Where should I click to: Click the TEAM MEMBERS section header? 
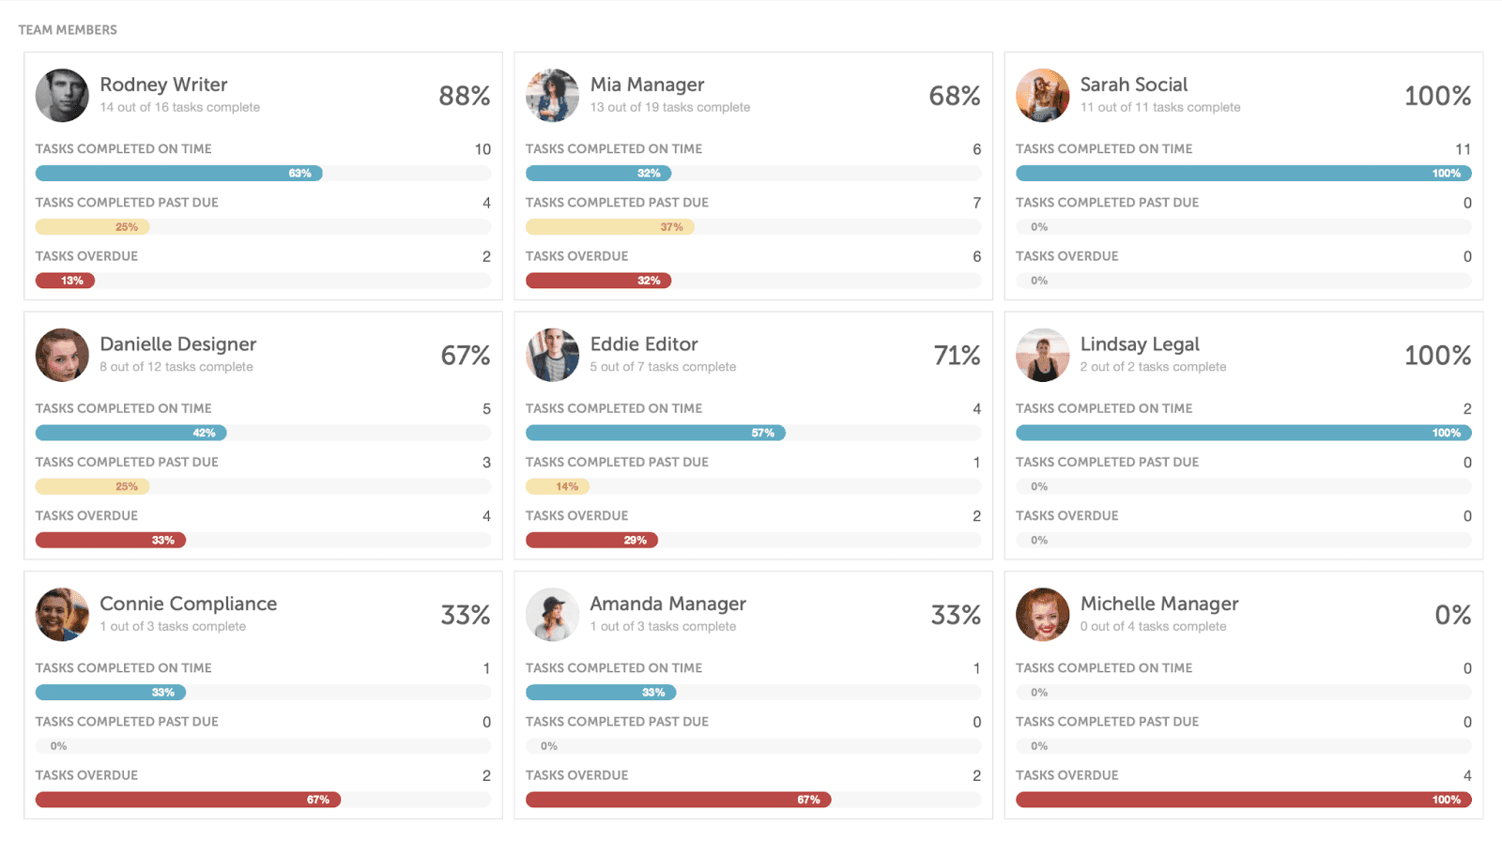point(69,29)
